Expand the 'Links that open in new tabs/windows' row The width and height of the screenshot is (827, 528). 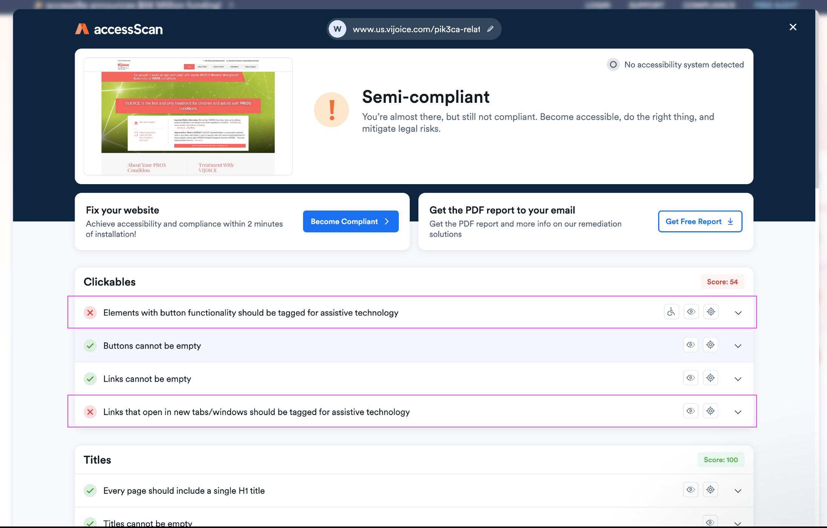738,412
